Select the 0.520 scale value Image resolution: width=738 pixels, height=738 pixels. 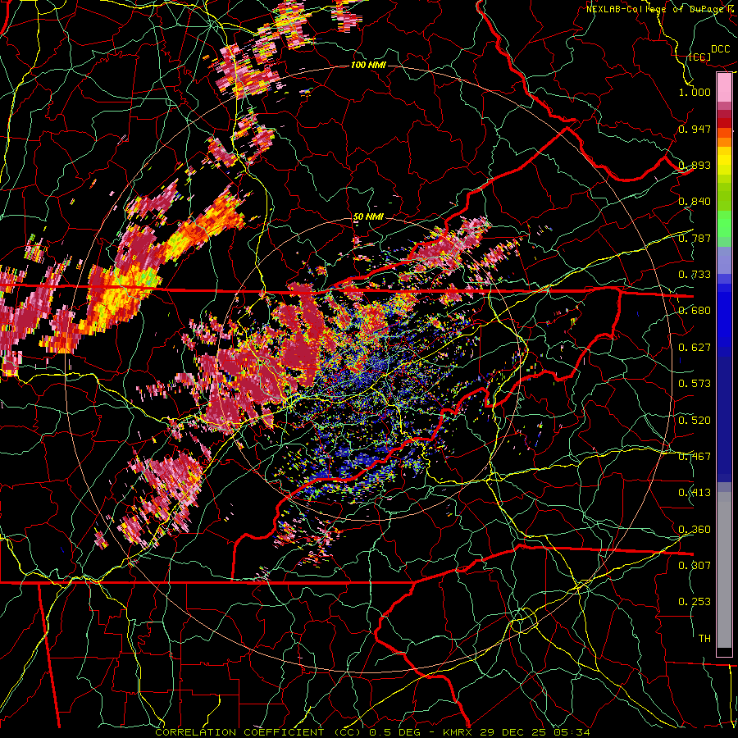tap(695, 421)
